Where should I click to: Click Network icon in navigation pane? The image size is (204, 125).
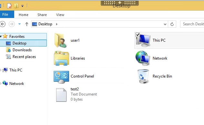5,83
